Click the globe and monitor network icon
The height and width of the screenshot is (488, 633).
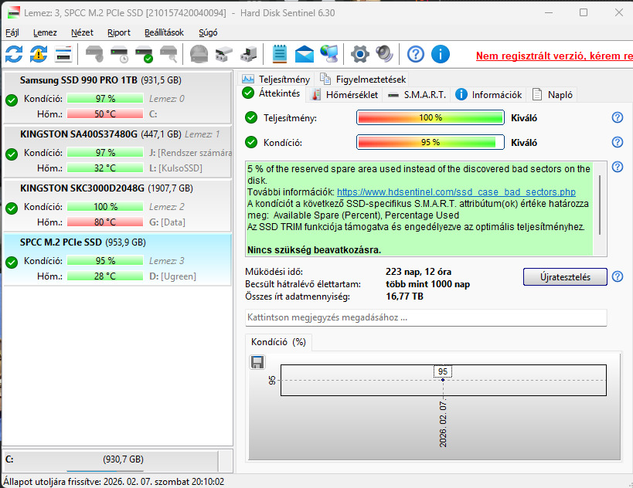point(329,54)
